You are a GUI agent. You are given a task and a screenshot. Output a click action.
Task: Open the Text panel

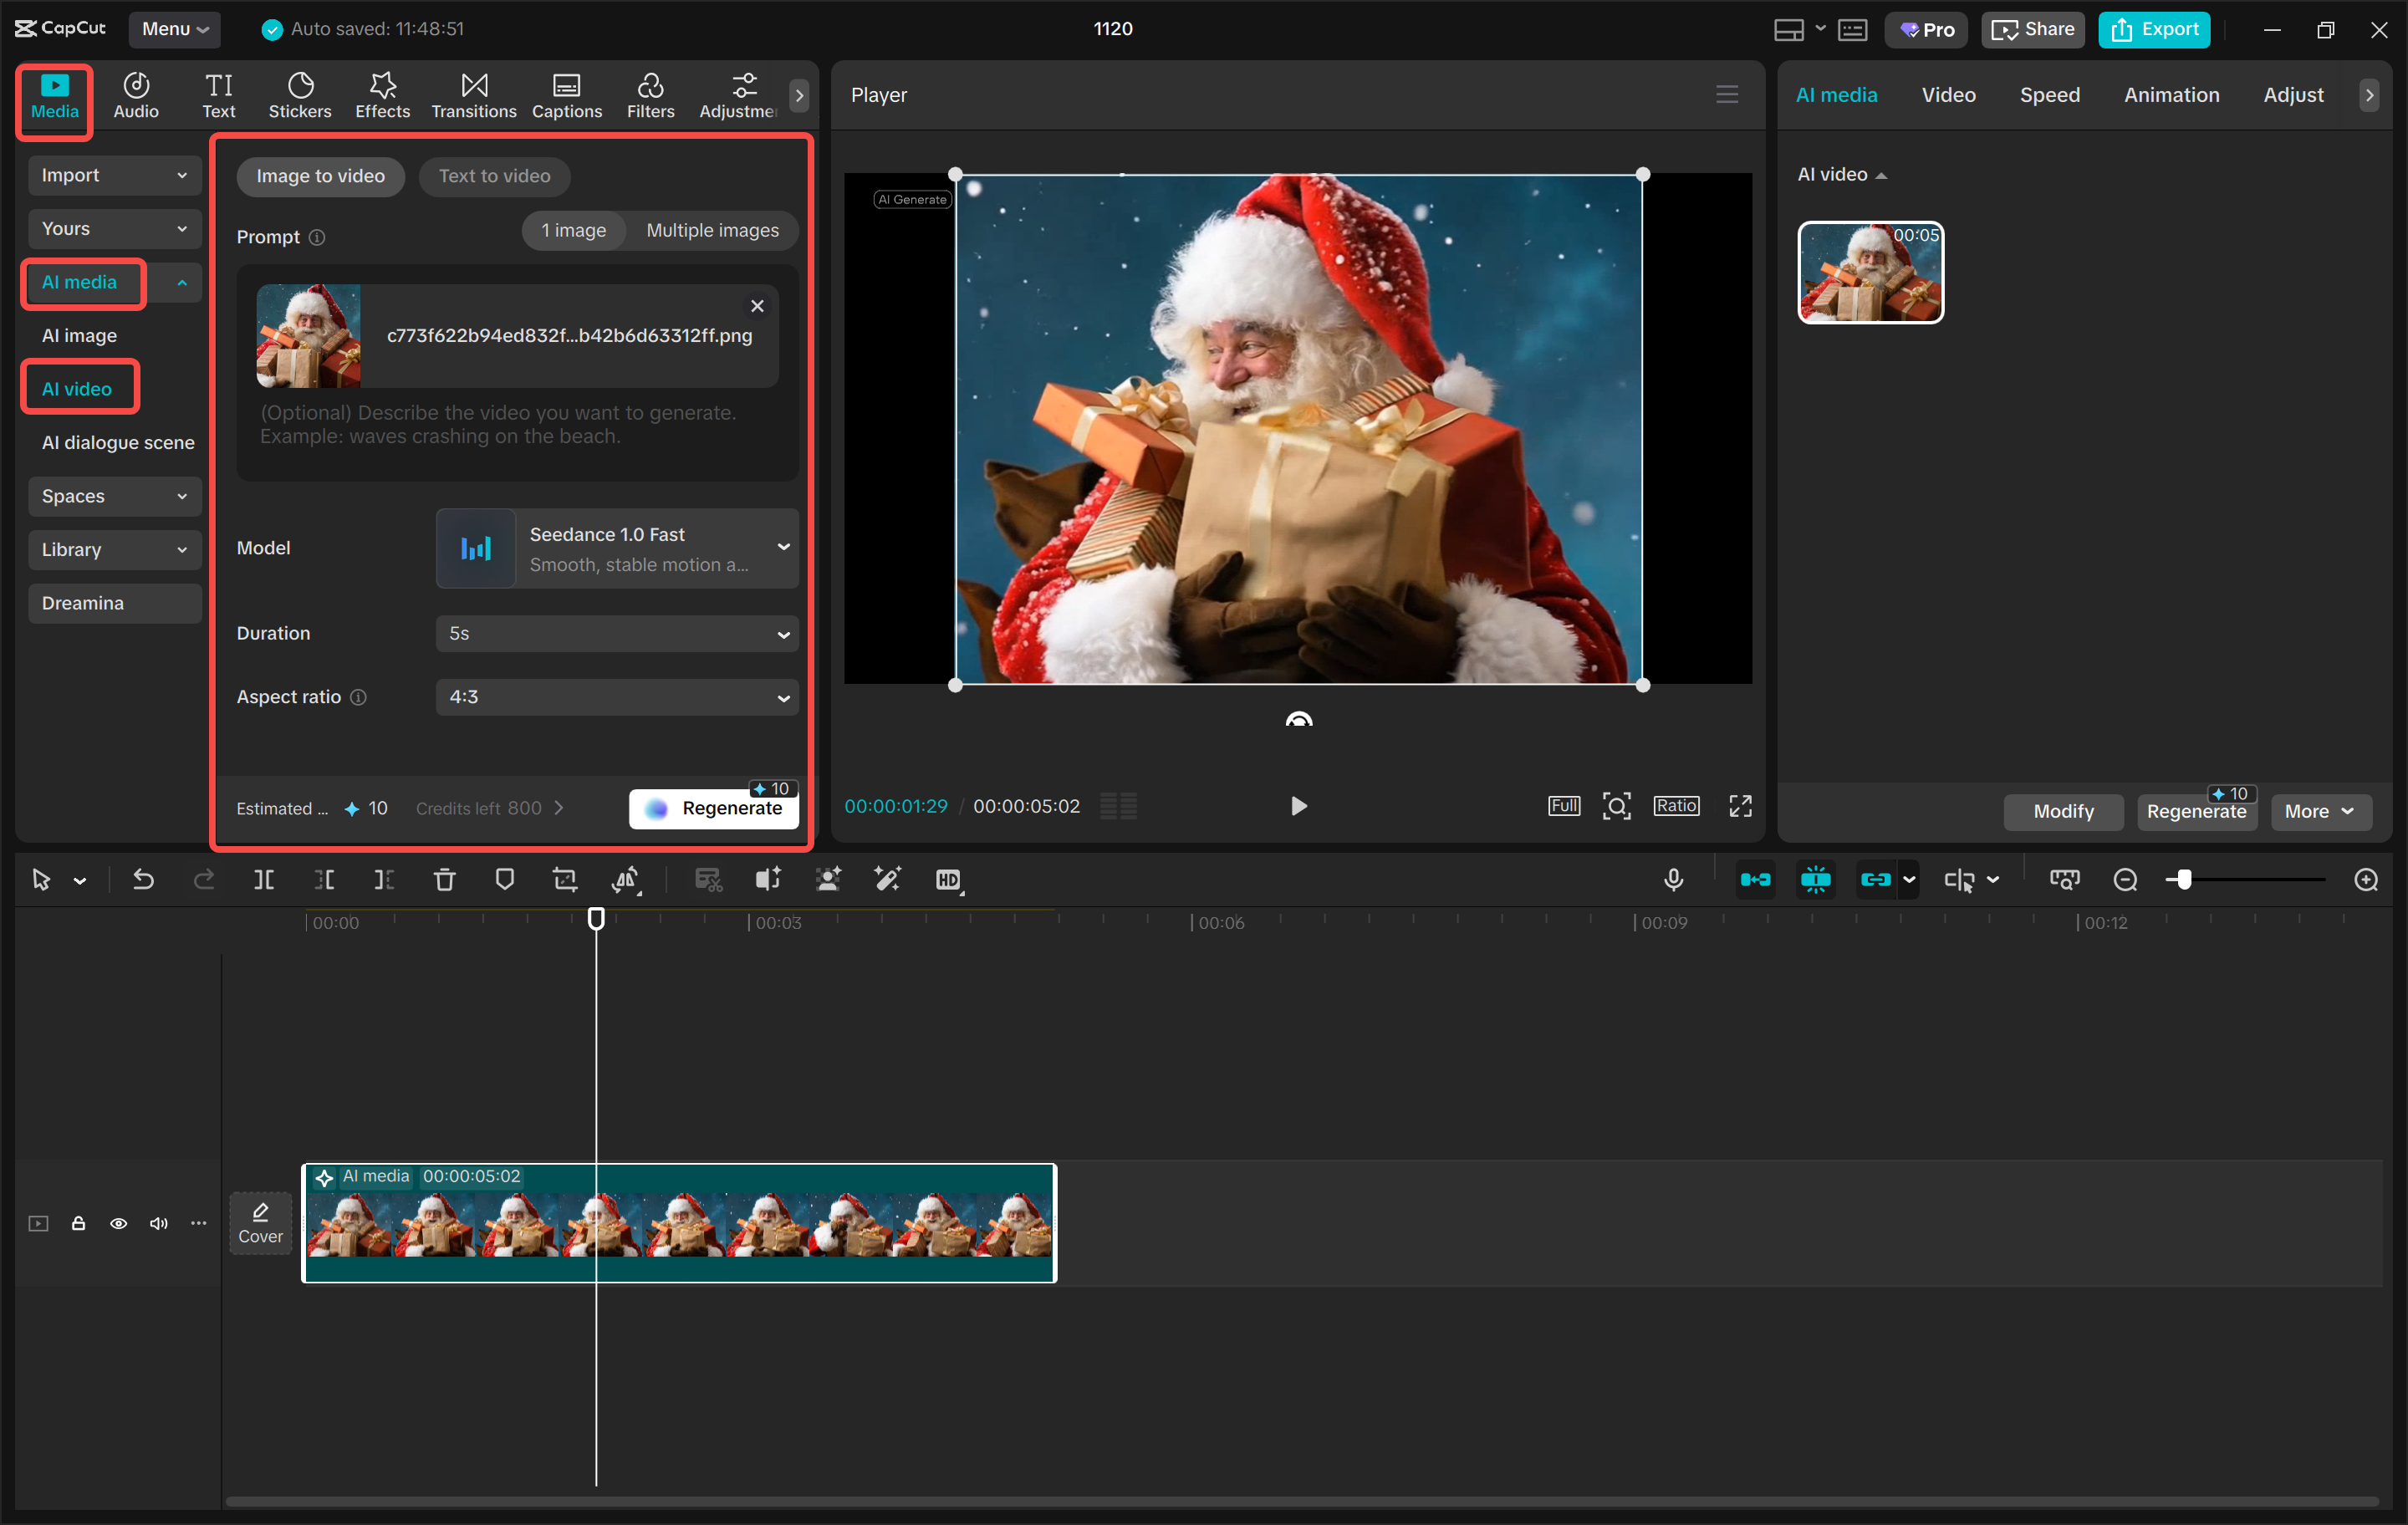pos(218,96)
